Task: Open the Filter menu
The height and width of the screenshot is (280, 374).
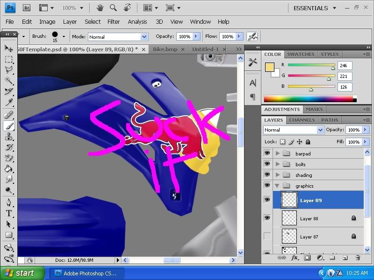Action: (113, 21)
